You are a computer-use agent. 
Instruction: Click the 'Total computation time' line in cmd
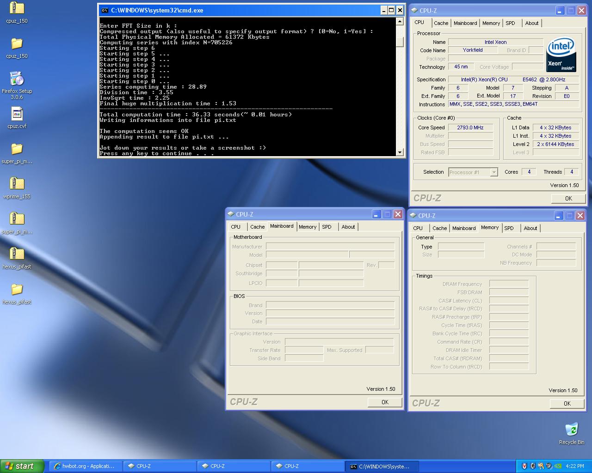coord(196,115)
